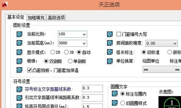Choose 双剖断 stair option
This screenshot has width=181, height=108.
coord(46,61)
